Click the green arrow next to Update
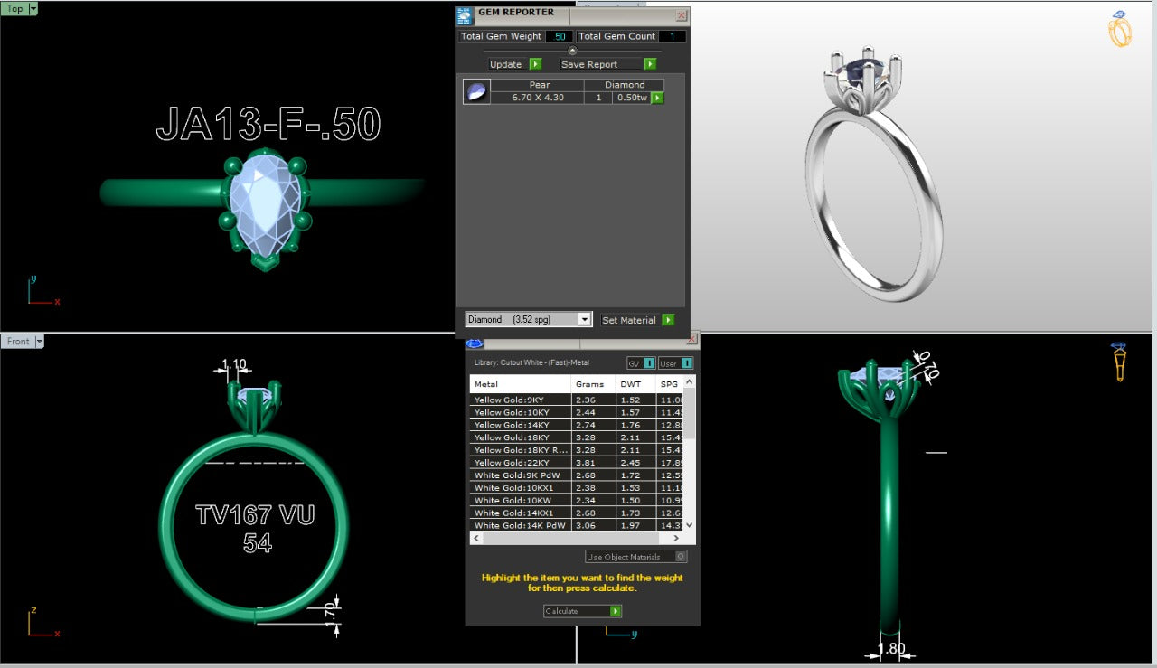 pos(535,64)
